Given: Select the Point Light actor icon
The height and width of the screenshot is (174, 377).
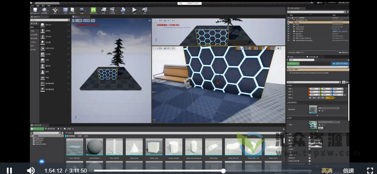Looking at the screenshot, I should [x=43, y=42].
